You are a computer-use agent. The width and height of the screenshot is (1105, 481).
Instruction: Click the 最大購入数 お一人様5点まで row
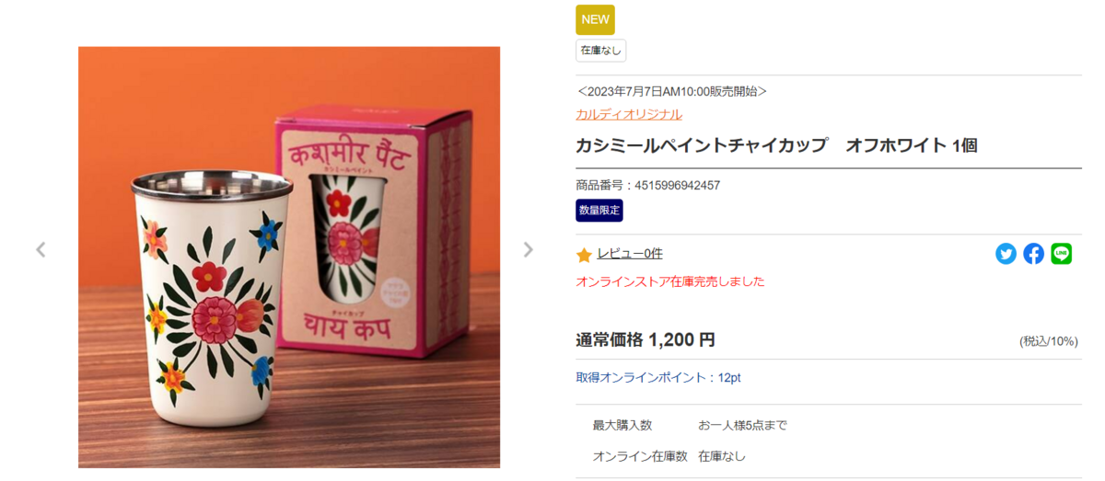coord(828,425)
